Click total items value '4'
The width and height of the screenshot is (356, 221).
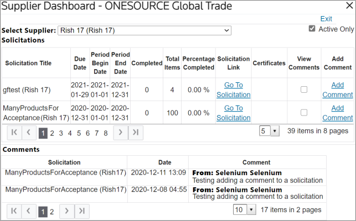pos(172,90)
